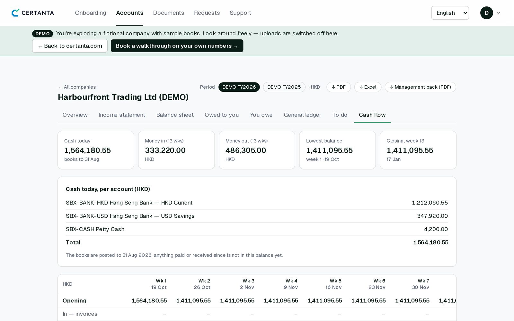
Task: Switch to the To do tab
Action: pos(340,115)
